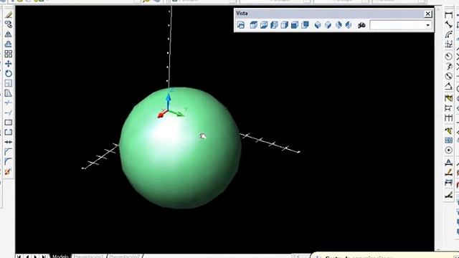The image size is (459, 258).
Task: Select the Break tool
Action: pos(8,132)
